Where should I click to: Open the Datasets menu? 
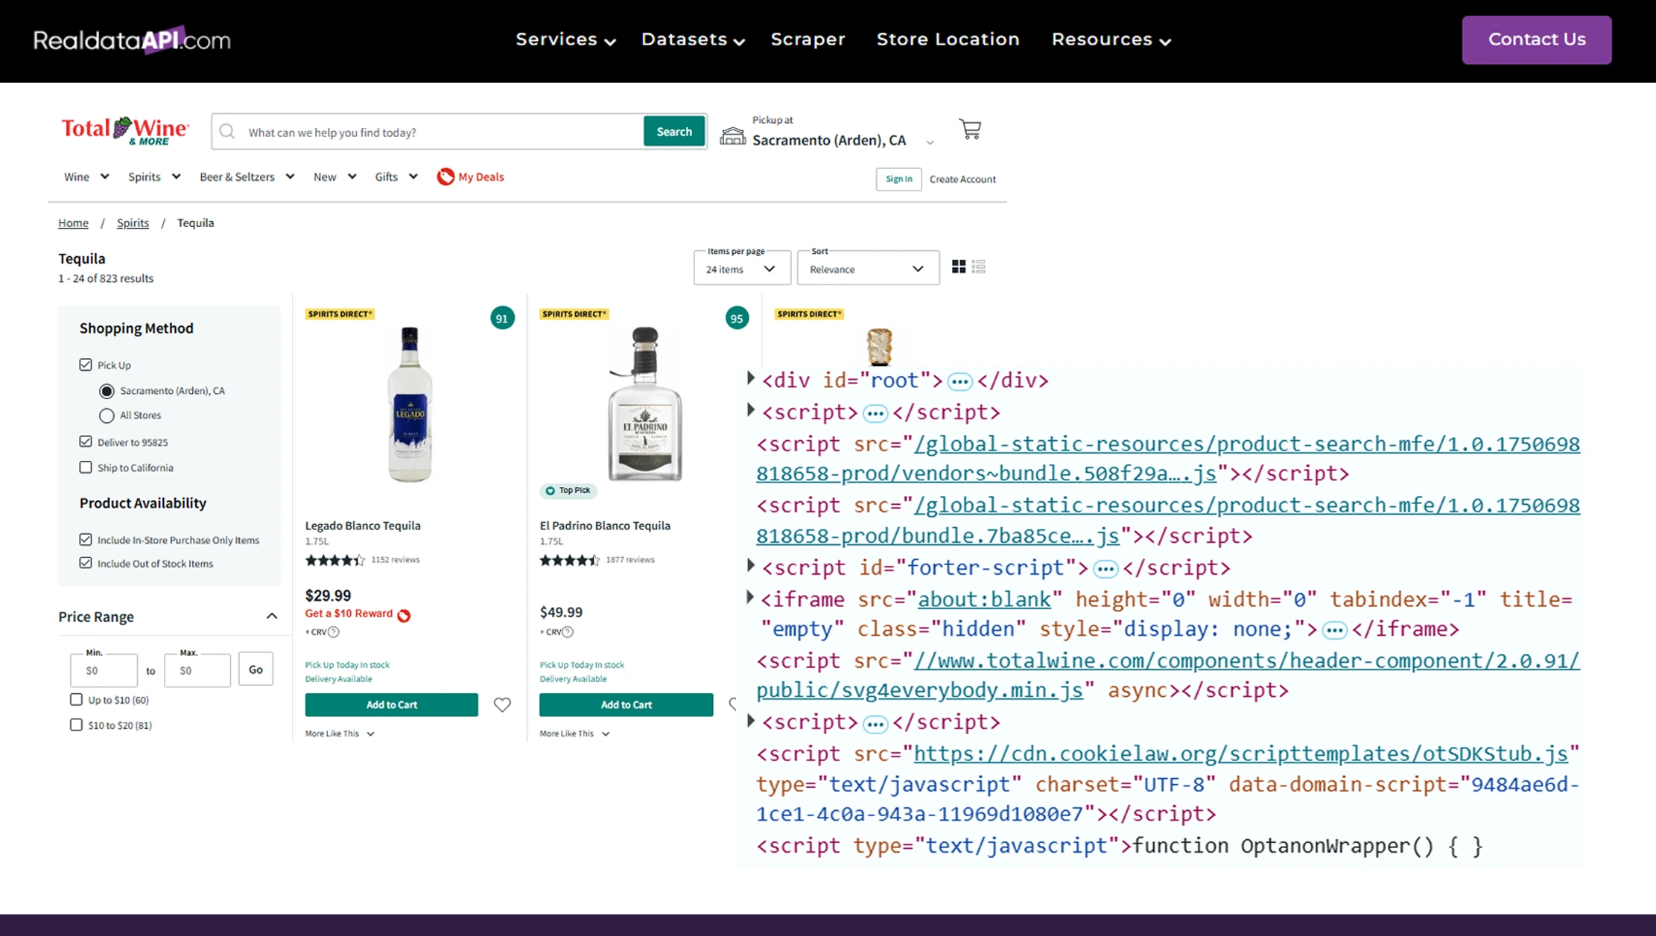(693, 39)
